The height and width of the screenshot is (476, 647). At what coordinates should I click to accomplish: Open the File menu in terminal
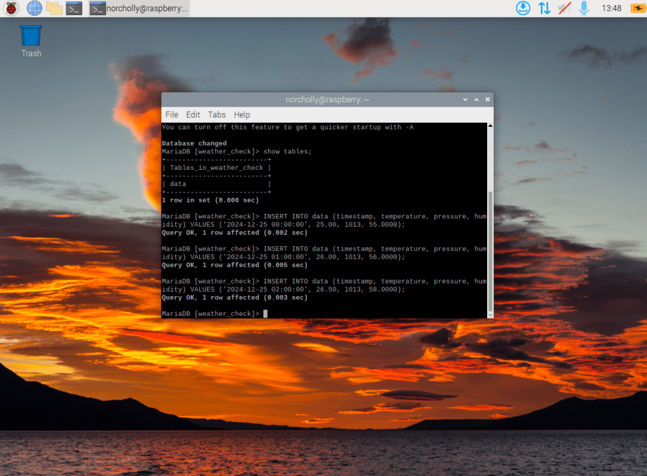[x=172, y=114]
